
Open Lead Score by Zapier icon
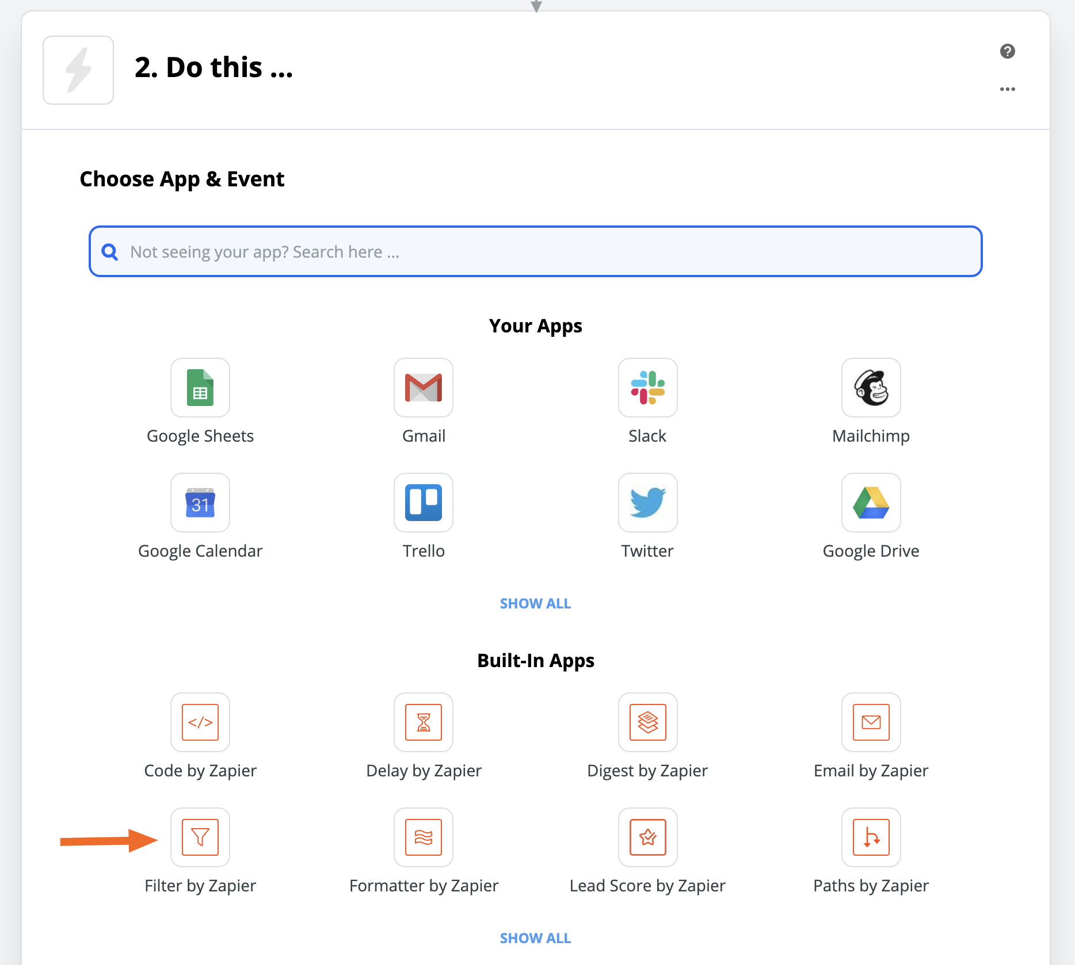pyautogui.click(x=647, y=837)
